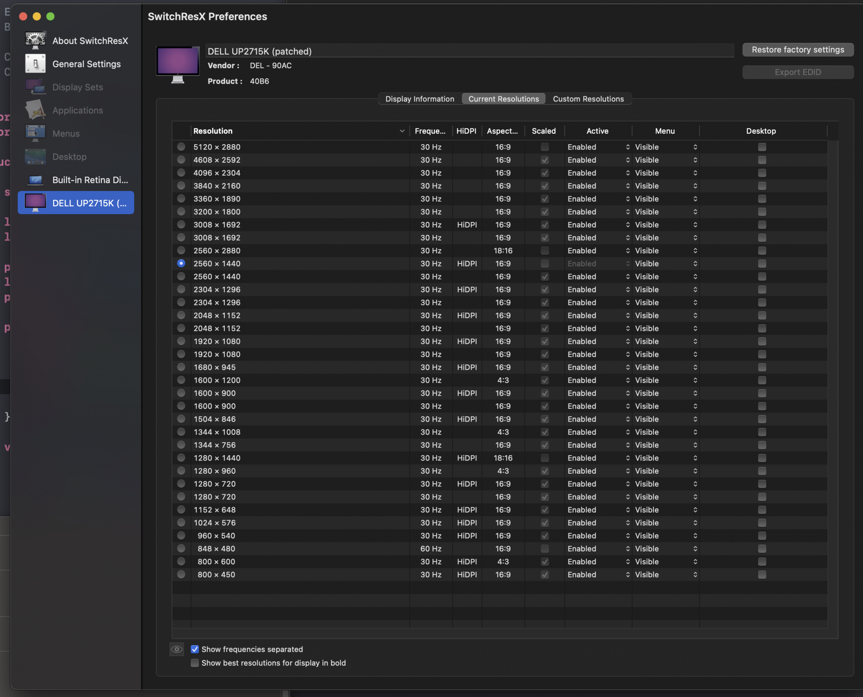Viewport: 863px width, 697px height.
Task: Open Active dropdown for 3840 × 2160 row
Action: click(x=598, y=186)
